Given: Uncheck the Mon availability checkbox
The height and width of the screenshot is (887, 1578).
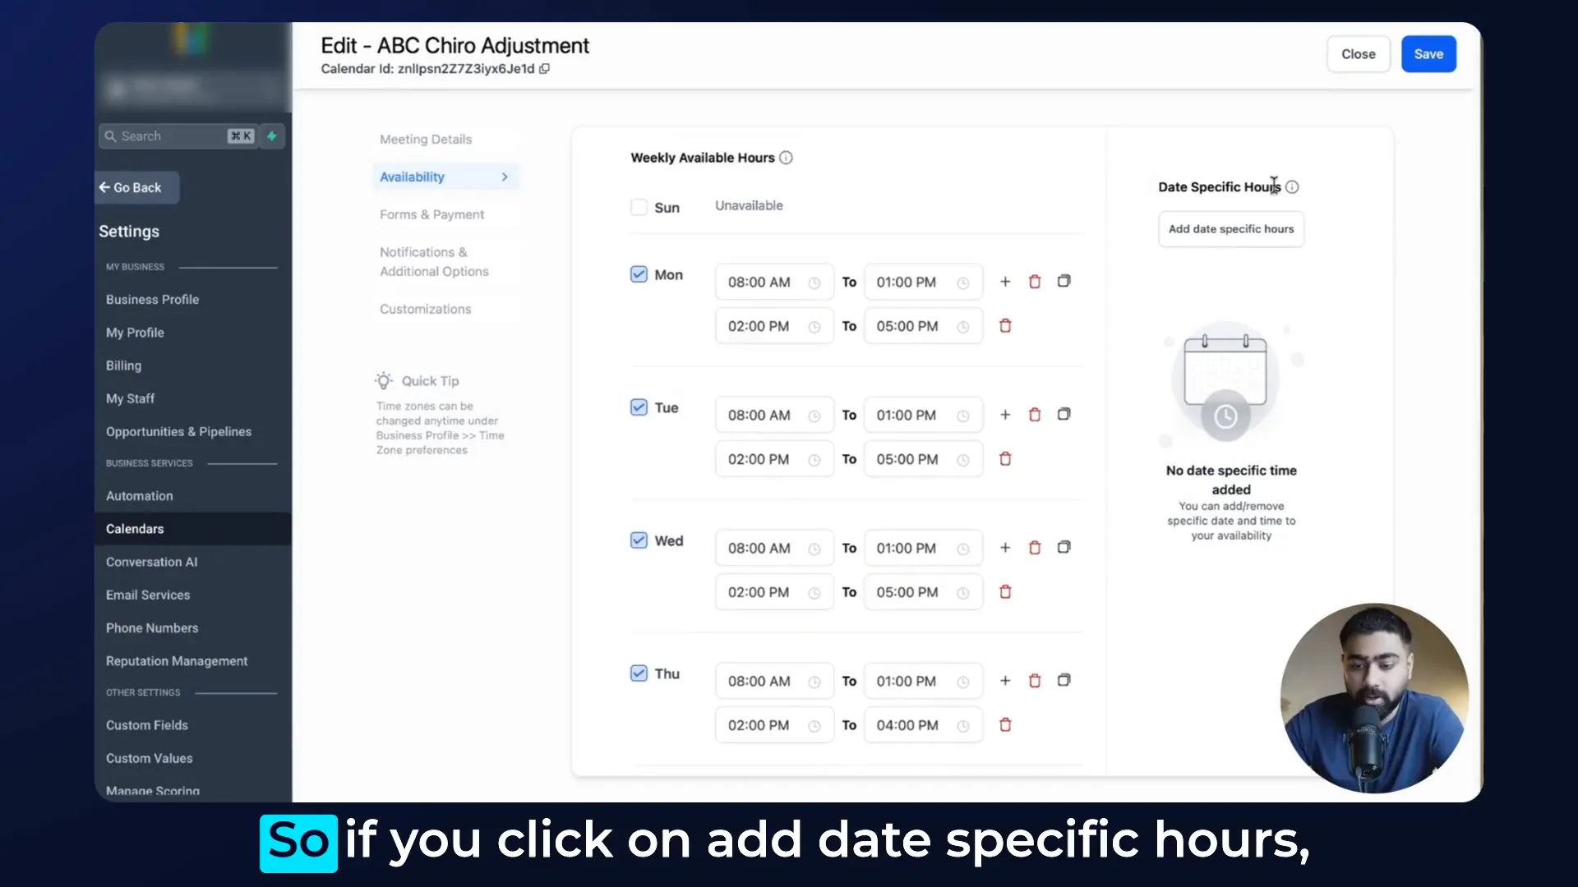Looking at the screenshot, I should click(x=639, y=274).
